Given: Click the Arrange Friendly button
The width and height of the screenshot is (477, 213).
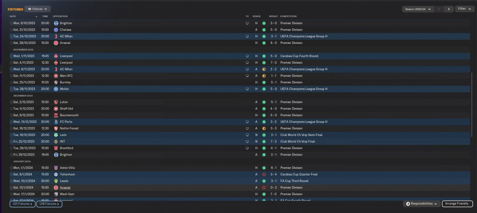Looking at the screenshot, I should (x=457, y=204).
